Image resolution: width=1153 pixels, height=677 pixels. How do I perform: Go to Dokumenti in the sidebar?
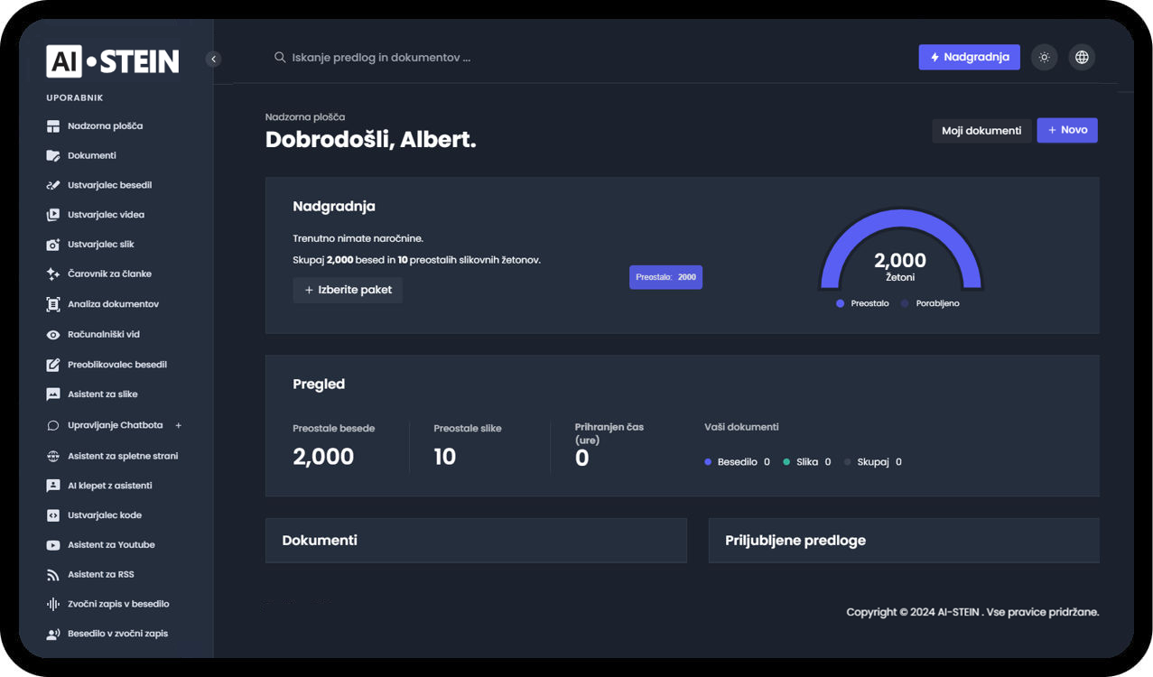tap(91, 155)
